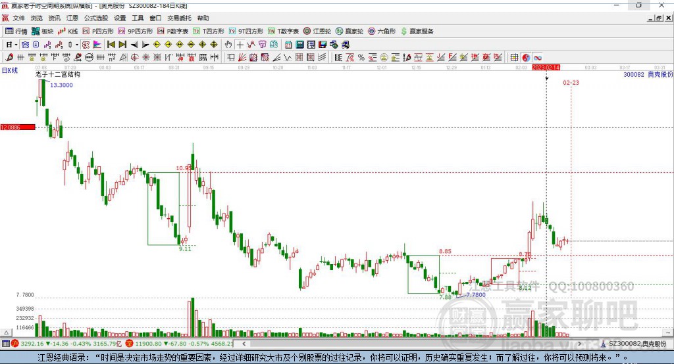Open the 六角形 hexagon tool

click(382, 32)
